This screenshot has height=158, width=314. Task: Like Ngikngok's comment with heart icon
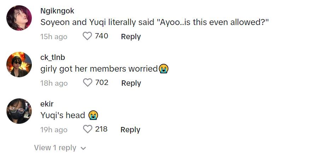(x=87, y=36)
